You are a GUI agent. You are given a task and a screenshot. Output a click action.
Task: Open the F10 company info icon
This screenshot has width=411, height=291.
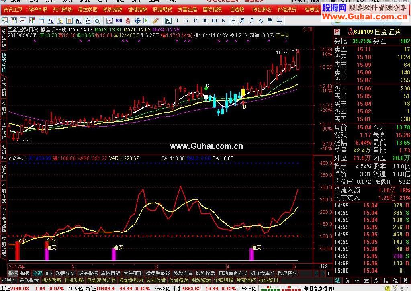(51, 20)
